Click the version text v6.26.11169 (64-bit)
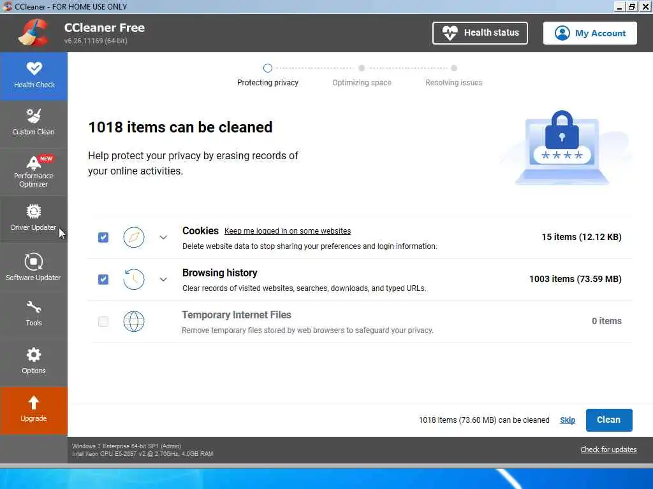Screen dimensions: 653x489 (96, 41)
